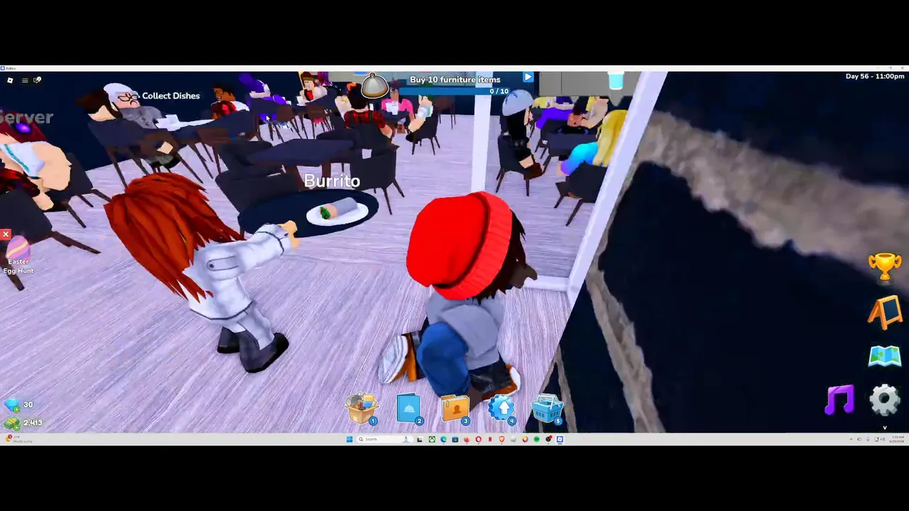909x511 pixels.
Task: Open the Windows Start menu
Action: (x=349, y=439)
